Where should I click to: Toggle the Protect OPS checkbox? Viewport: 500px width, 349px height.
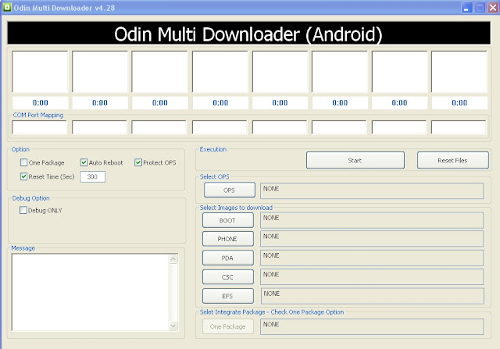137,162
